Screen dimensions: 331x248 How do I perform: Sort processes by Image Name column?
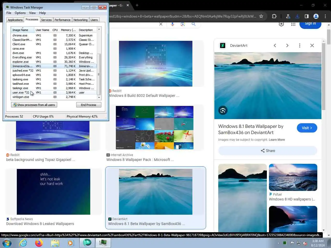(x=22, y=30)
